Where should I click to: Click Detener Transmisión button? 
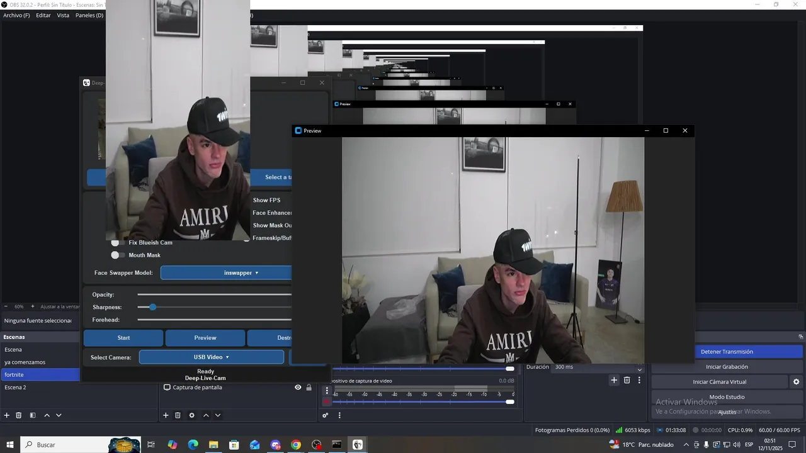pyautogui.click(x=727, y=352)
